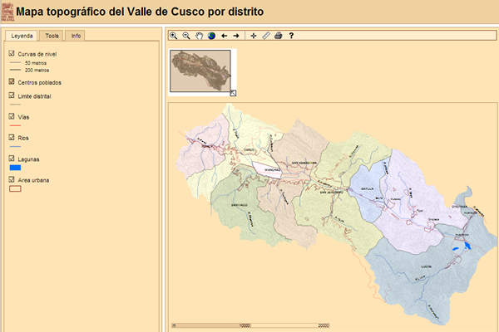
Task: Select the crosshair identify tool
Action: 254,36
